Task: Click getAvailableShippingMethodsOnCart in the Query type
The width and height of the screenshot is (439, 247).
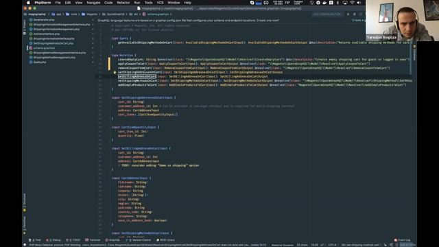Action: pyautogui.click(x=145, y=43)
